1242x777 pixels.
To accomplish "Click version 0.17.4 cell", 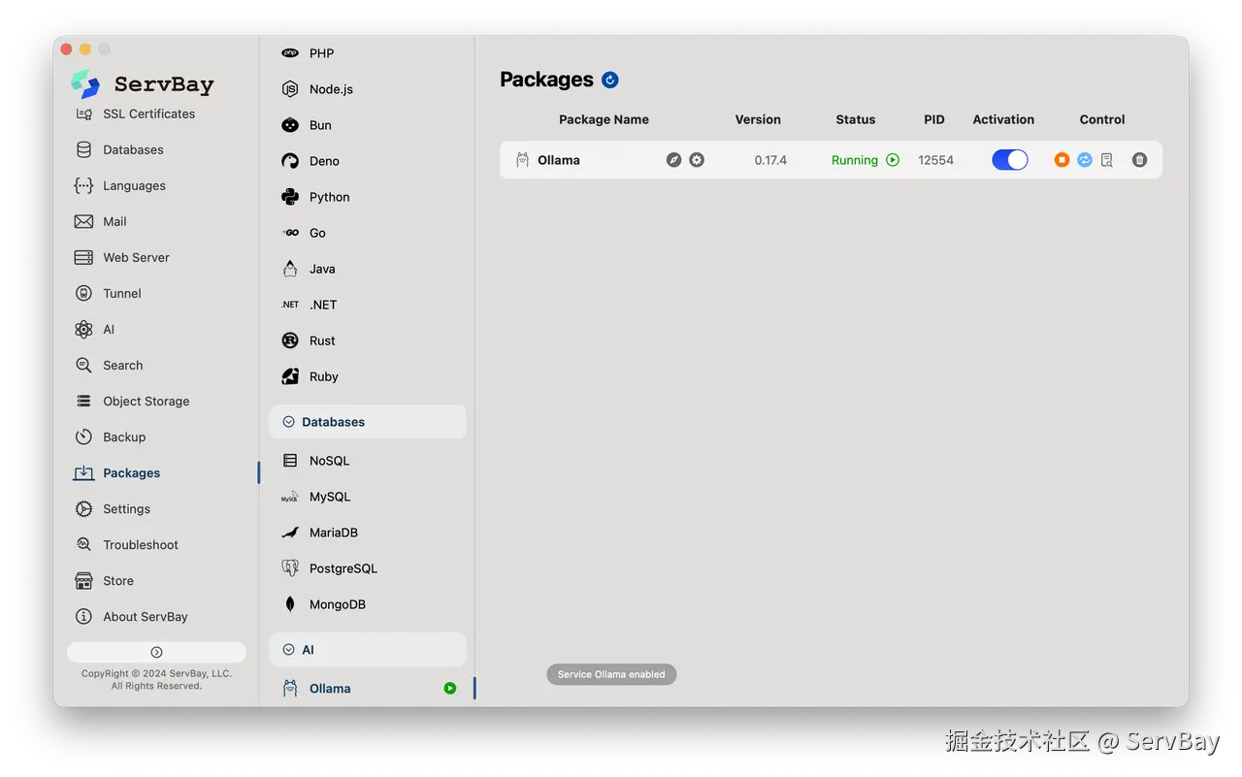I will pyautogui.click(x=770, y=160).
